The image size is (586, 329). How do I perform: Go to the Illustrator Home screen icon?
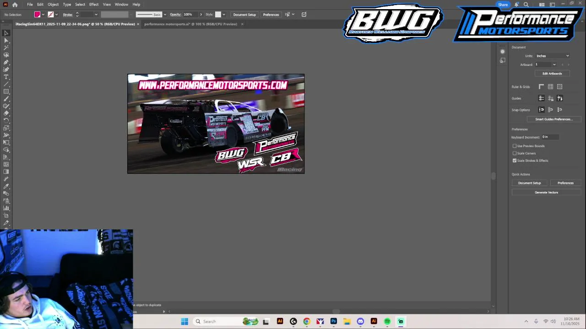(15, 5)
